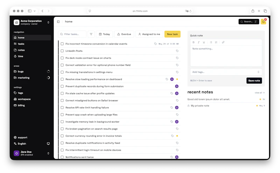Click the star icon on My private note
This screenshot has width=280, height=173.
[x=257, y=106]
